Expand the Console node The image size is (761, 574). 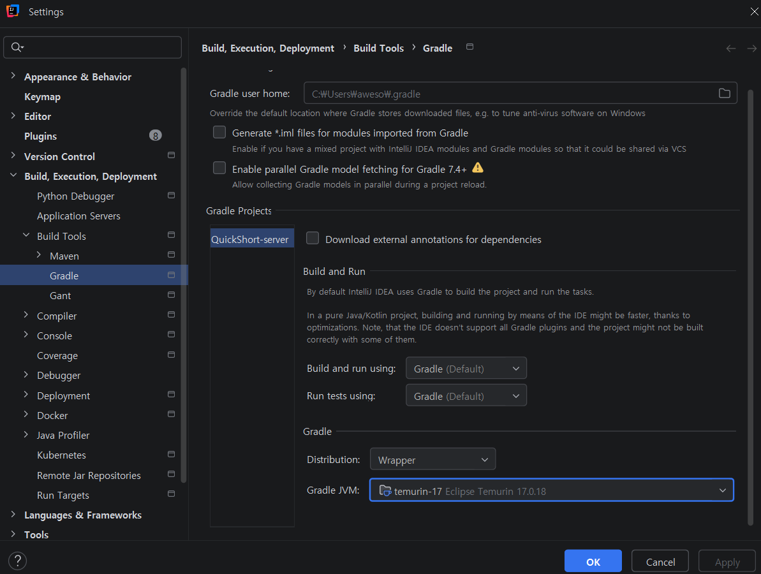(26, 334)
